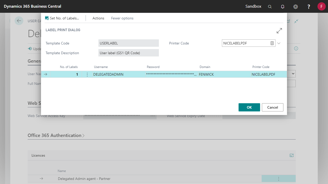Click Dynamics 365 Business Central title
Viewport: 328px width, 184px height.
(x=33, y=6)
